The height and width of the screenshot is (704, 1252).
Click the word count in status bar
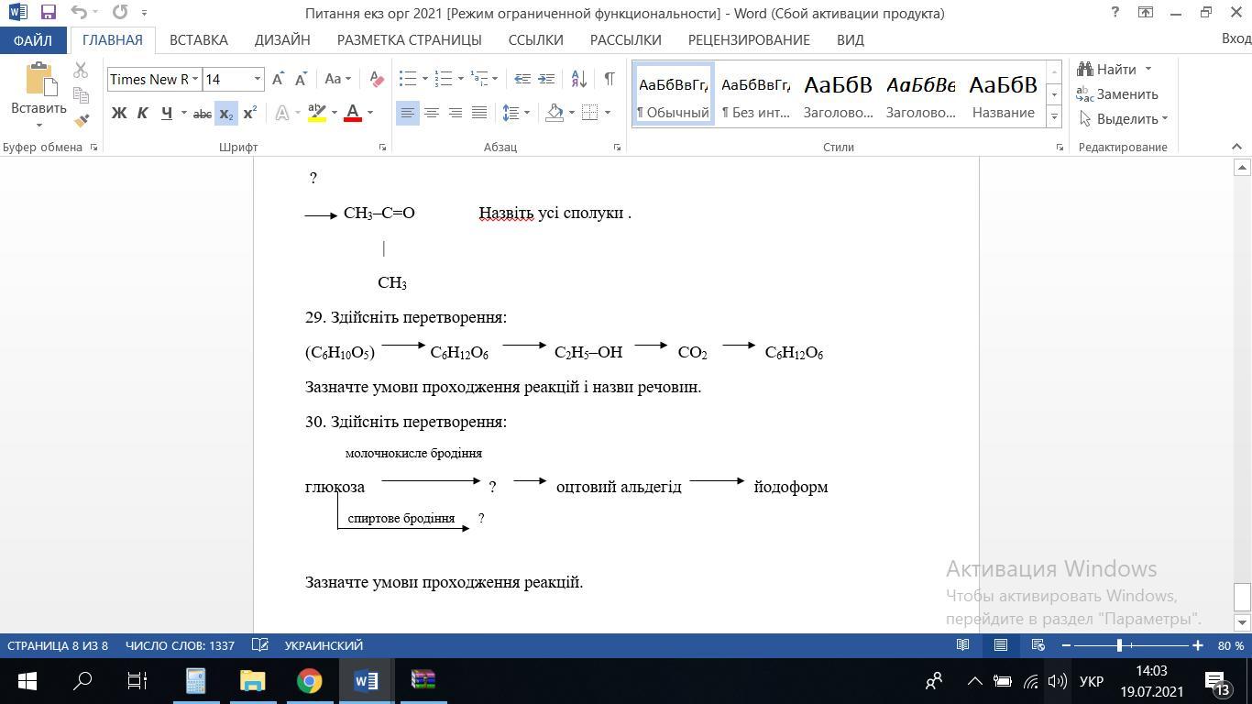click(180, 645)
